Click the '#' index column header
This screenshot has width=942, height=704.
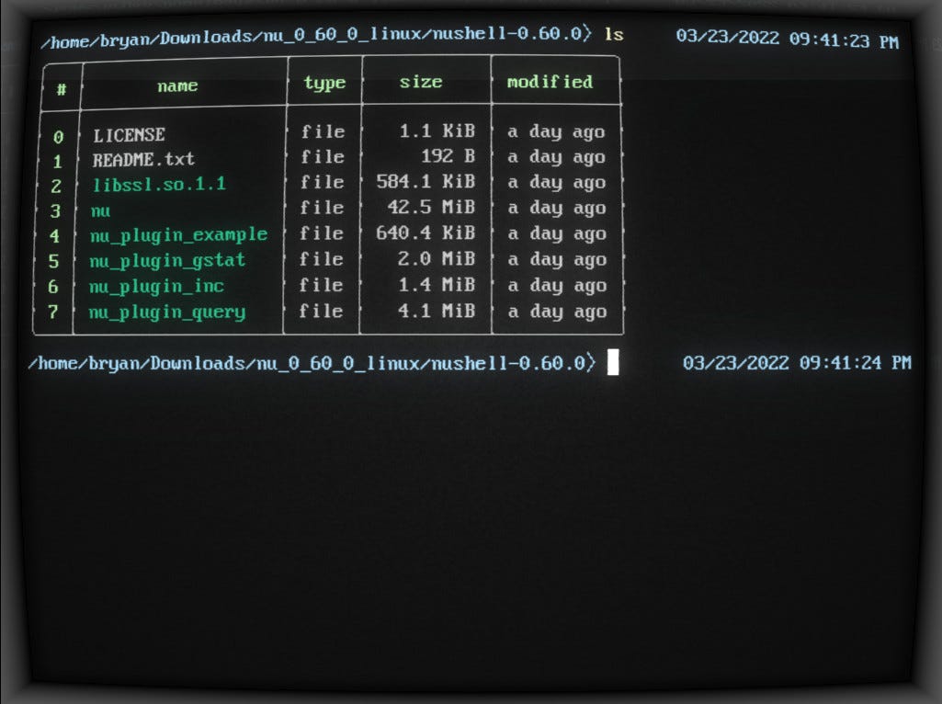[x=62, y=89]
